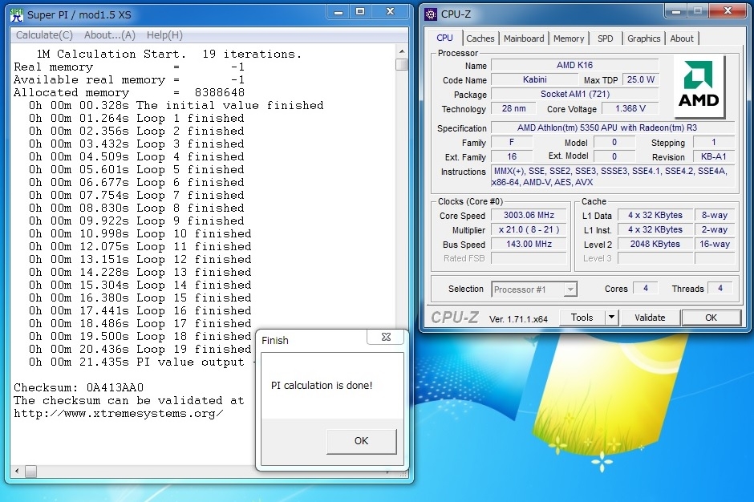Click the Super PI scrollbar up arrow
754x502 pixels.
[401, 52]
